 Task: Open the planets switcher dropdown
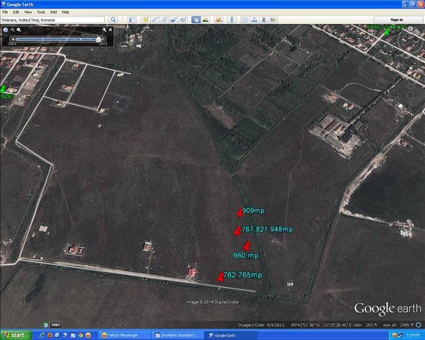point(219,20)
